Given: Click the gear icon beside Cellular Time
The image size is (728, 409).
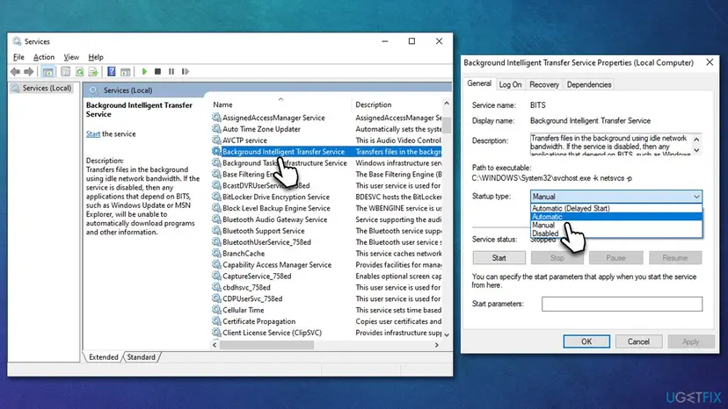Looking at the screenshot, I should (216, 310).
